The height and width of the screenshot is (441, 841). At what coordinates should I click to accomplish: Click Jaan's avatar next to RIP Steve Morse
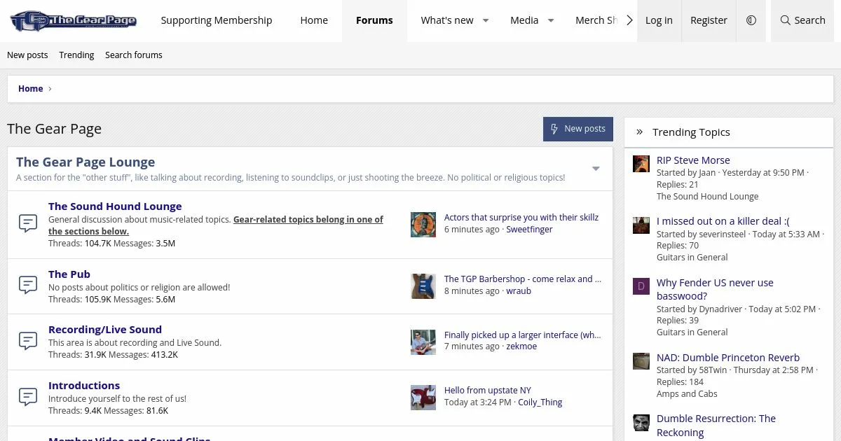pyautogui.click(x=641, y=164)
